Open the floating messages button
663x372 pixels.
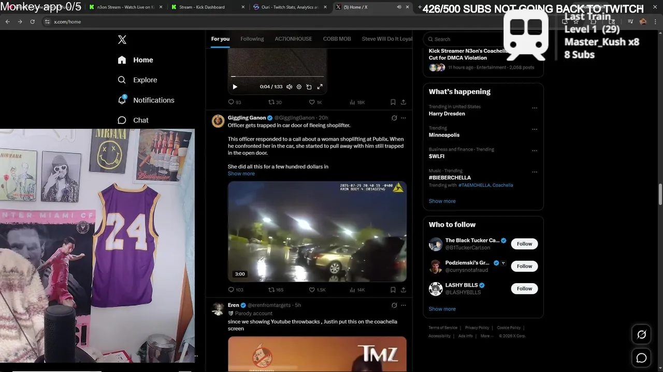tap(641, 358)
